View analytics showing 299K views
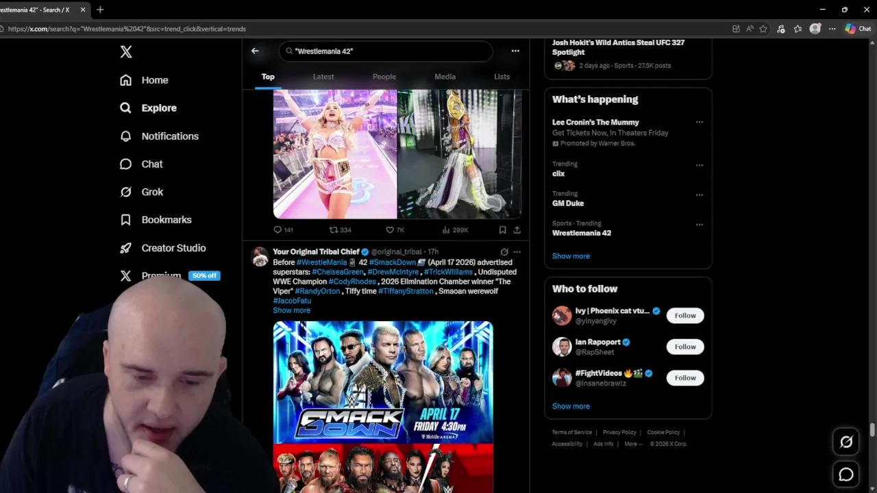This screenshot has height=493, width=877. (455, 230)
